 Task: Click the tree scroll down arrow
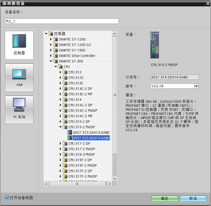[x=115, y=179]
